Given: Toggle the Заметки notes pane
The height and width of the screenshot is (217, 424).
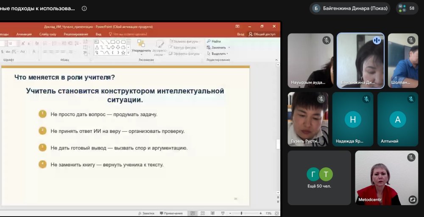Looking at the screenshot, I should point(146,214).
